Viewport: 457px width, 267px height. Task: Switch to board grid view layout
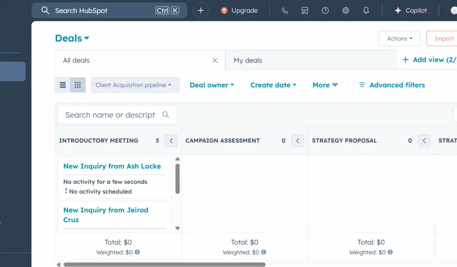click(78, 85)
